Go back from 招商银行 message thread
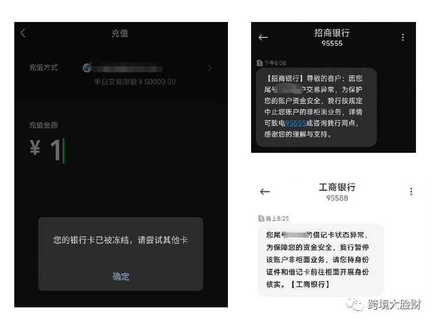This screenshot has height=324, width=435. (x=263, y=37)
